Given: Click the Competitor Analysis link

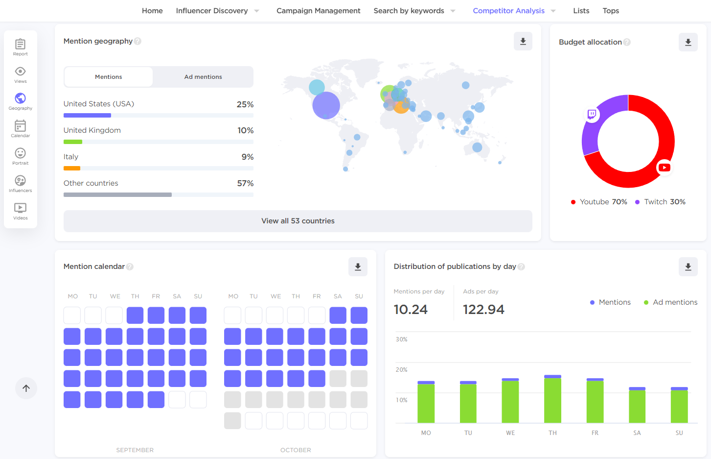Looking at the screenshot, I should (508, 11).
